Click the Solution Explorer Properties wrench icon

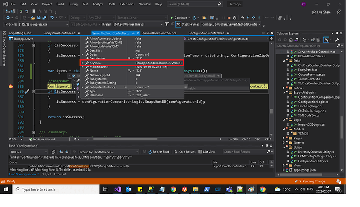click(337, 40)
